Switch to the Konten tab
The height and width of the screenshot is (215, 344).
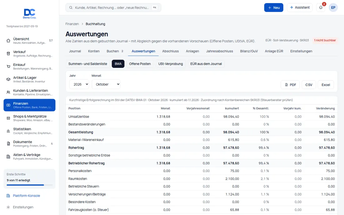[94, 51]
